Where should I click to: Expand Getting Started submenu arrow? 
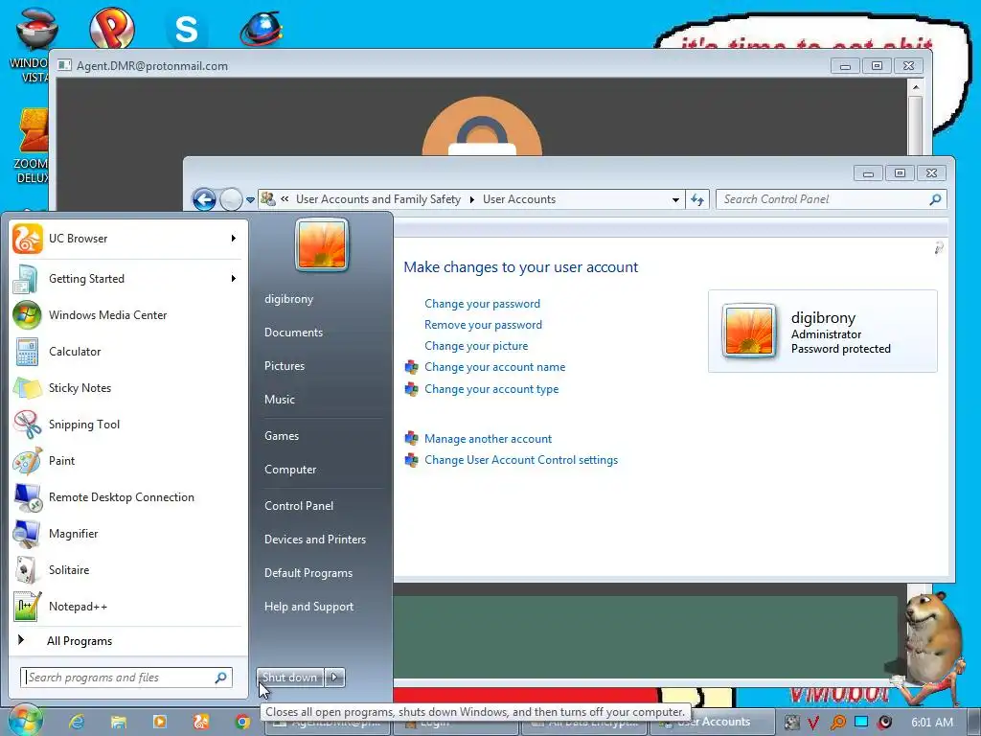pyautogui.click(x=234, y=279)
